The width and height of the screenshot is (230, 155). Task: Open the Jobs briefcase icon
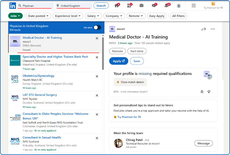click(142, 6)
